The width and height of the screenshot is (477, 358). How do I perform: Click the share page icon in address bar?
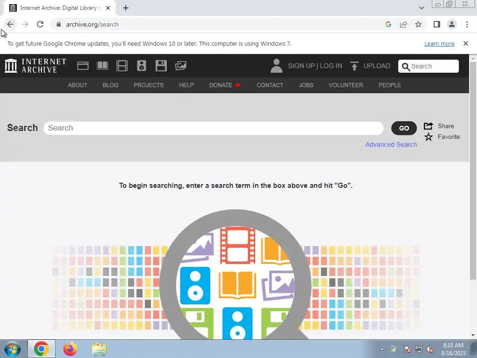tap(403, 24)
